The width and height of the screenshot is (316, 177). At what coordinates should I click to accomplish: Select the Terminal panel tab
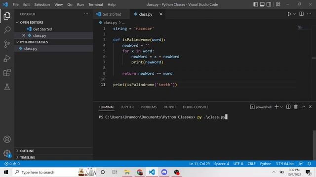tap(107, 107)
